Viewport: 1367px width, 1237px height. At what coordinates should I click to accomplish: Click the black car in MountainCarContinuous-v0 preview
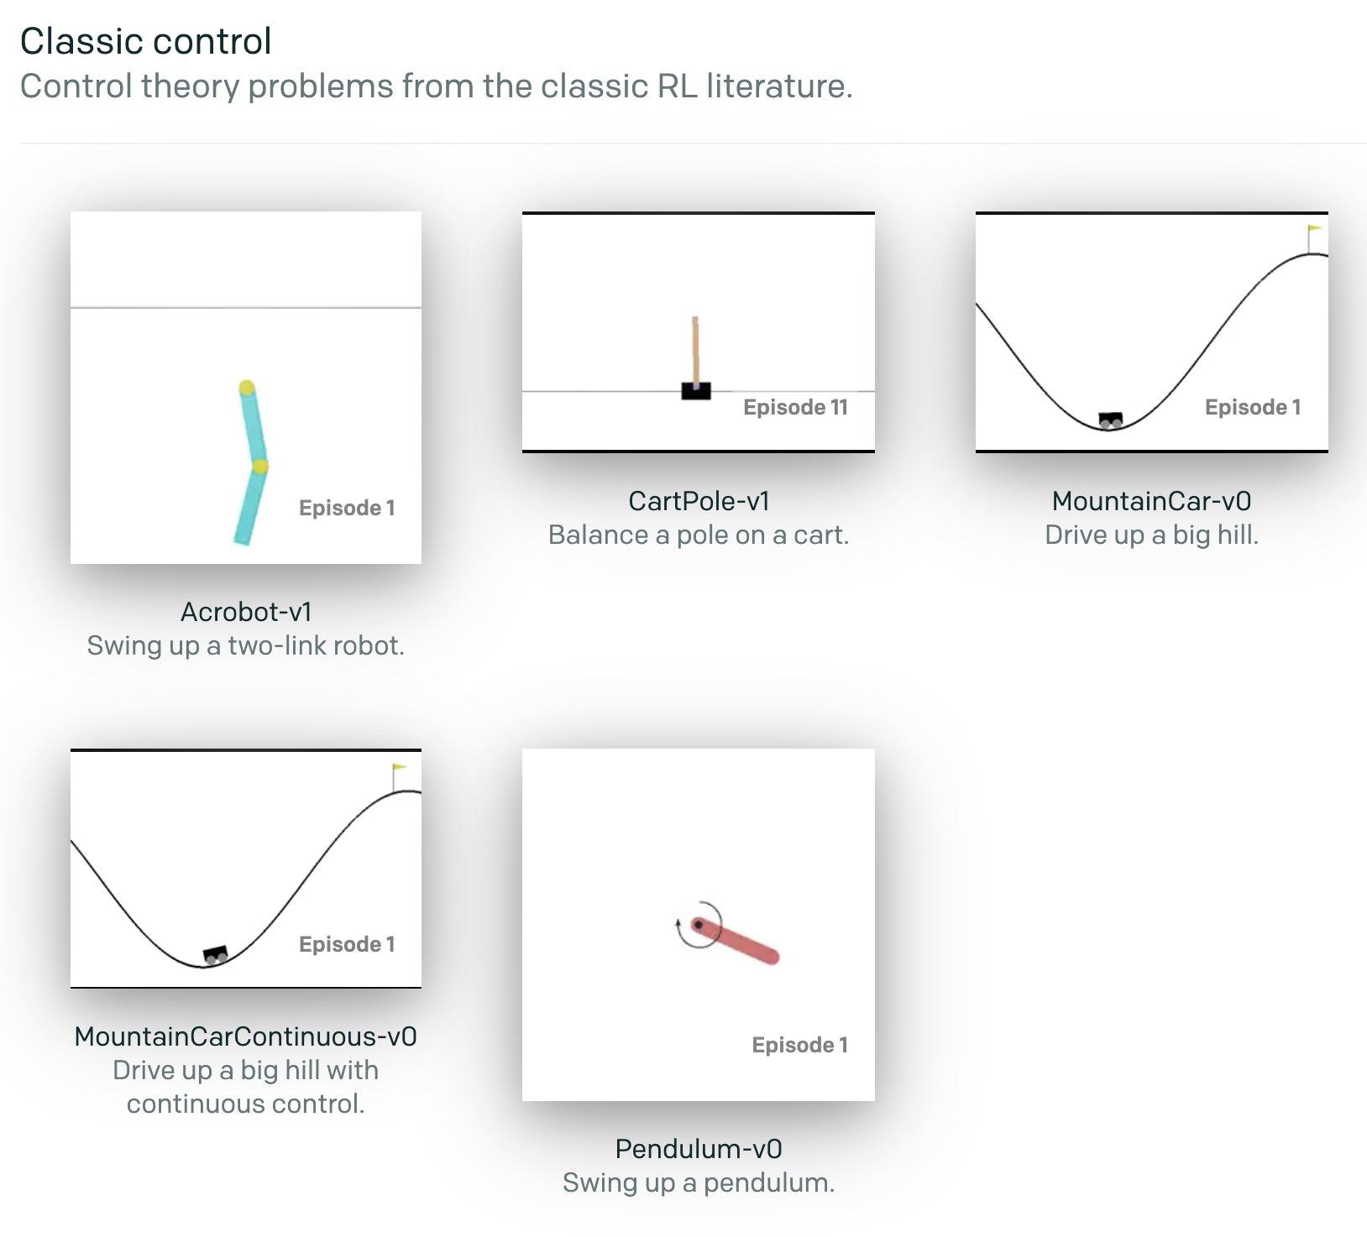coord(216,955)
